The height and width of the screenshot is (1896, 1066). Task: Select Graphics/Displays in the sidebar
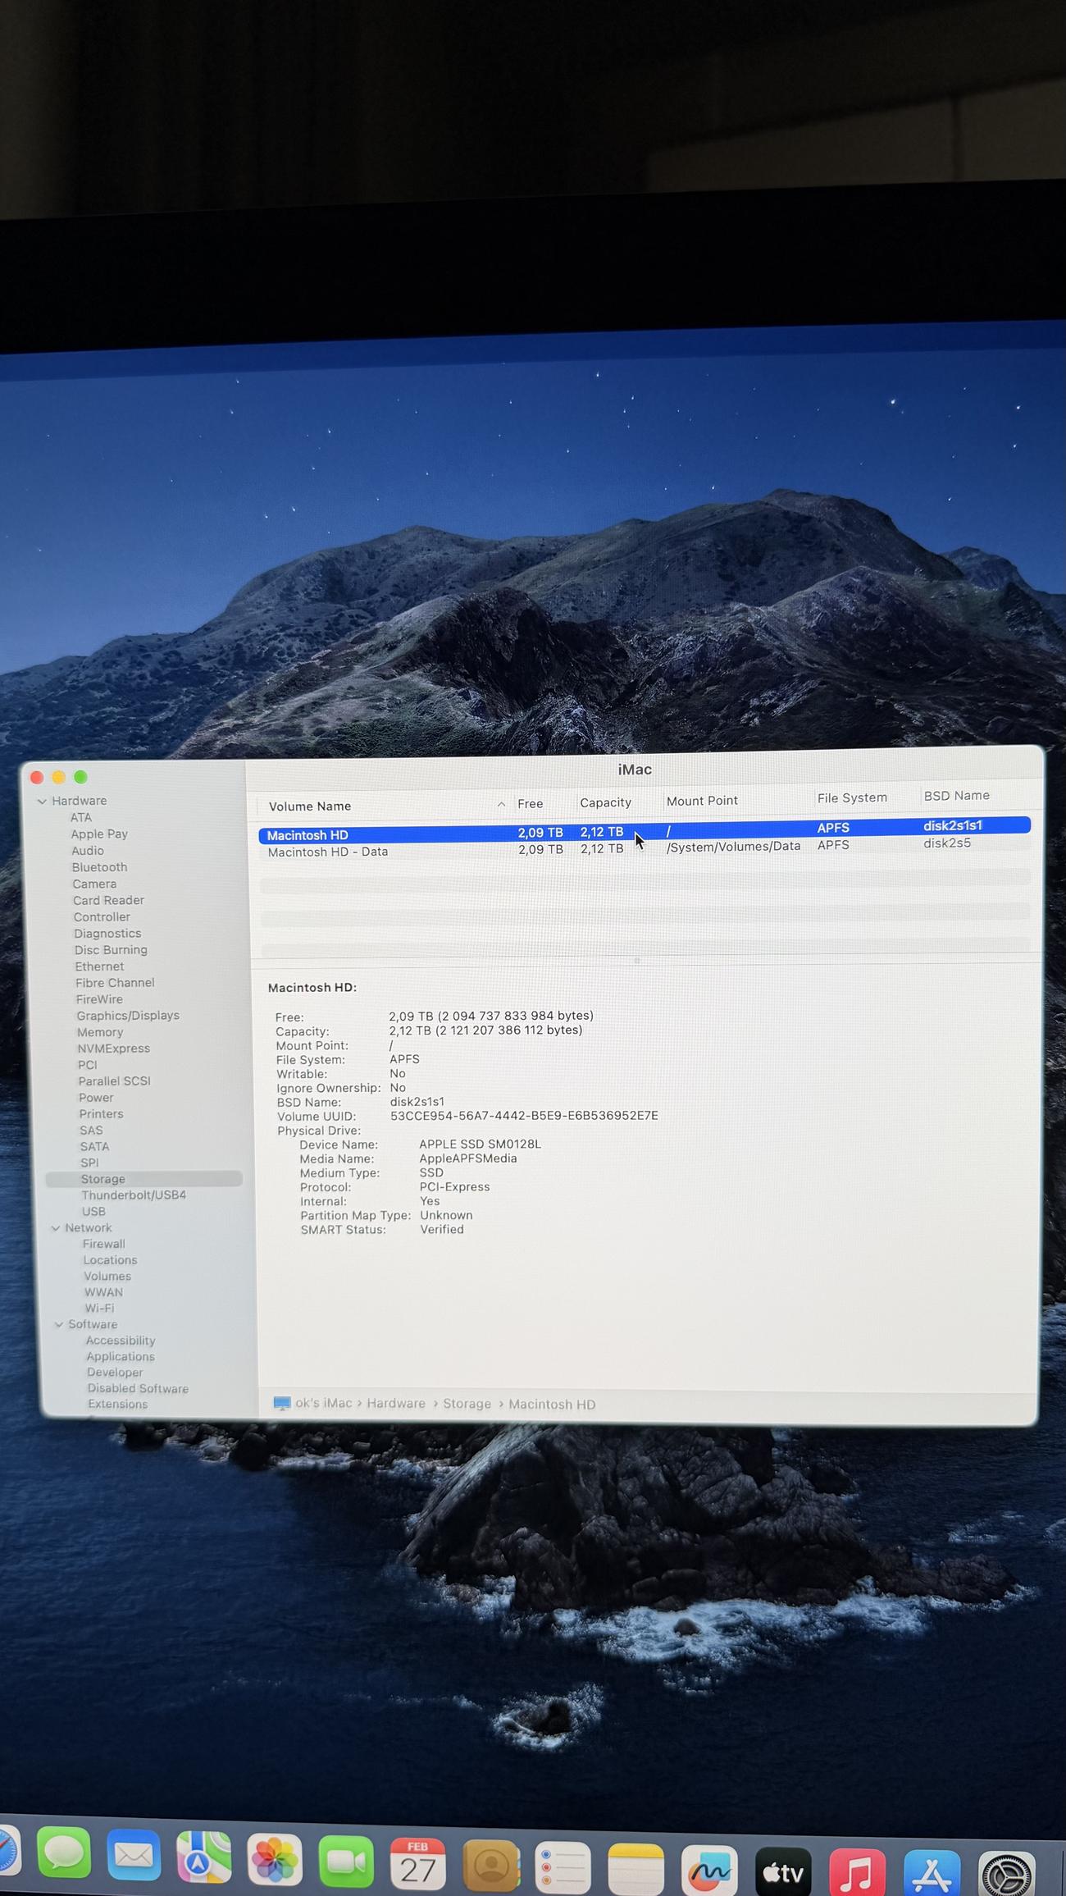(x=128, y=1016)
